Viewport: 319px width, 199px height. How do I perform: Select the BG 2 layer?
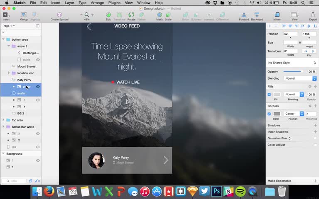pos(21,113)
